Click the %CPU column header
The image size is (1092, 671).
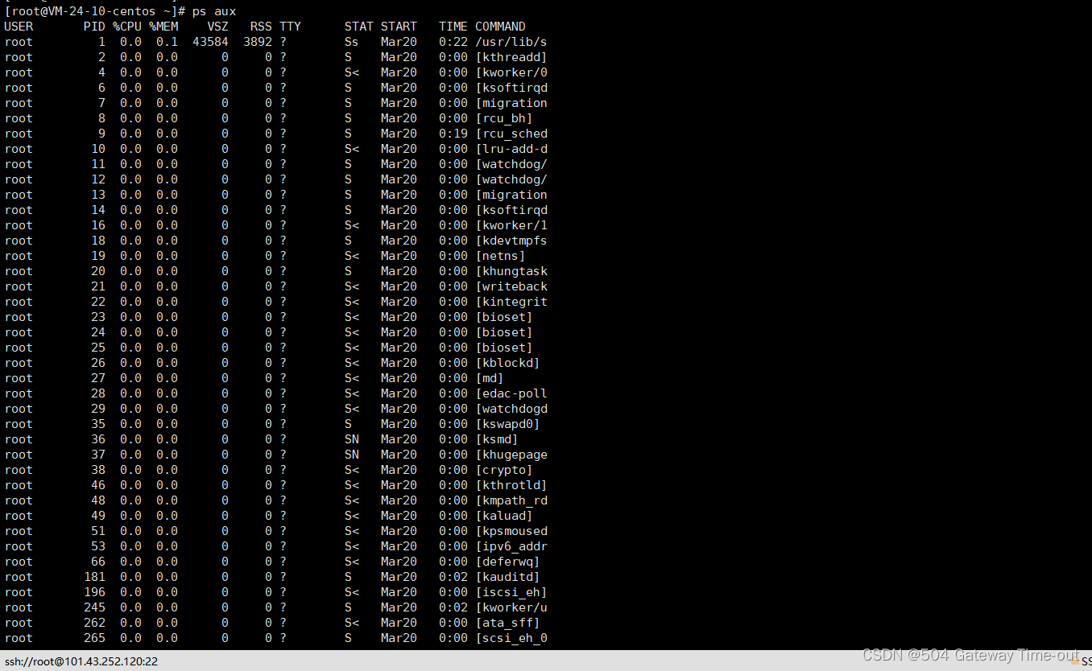pyautogui.click(x=127, y=27)
